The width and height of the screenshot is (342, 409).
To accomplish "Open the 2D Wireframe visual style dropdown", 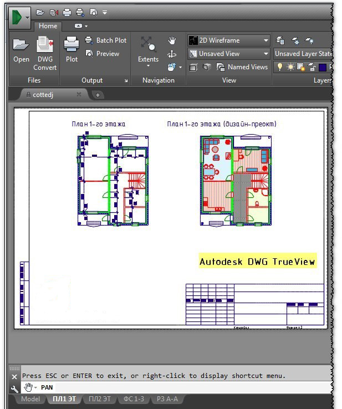I will 228,40.
